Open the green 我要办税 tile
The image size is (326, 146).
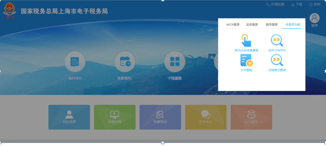pyautogui.click(x=115, y=117)
